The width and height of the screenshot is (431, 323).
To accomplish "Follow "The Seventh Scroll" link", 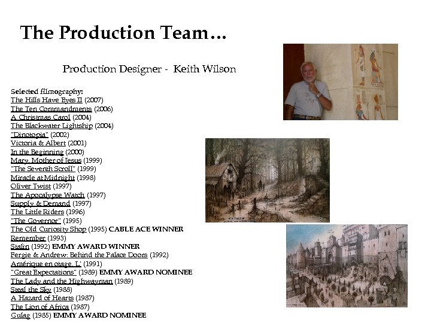I will pyautogui.click(x=43, y=169).
